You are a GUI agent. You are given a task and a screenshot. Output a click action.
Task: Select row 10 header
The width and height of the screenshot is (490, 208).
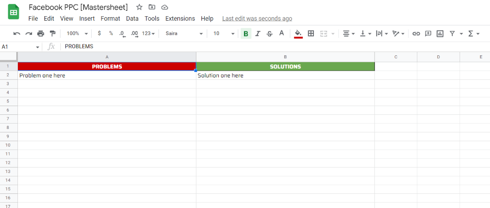click(9, 145)
